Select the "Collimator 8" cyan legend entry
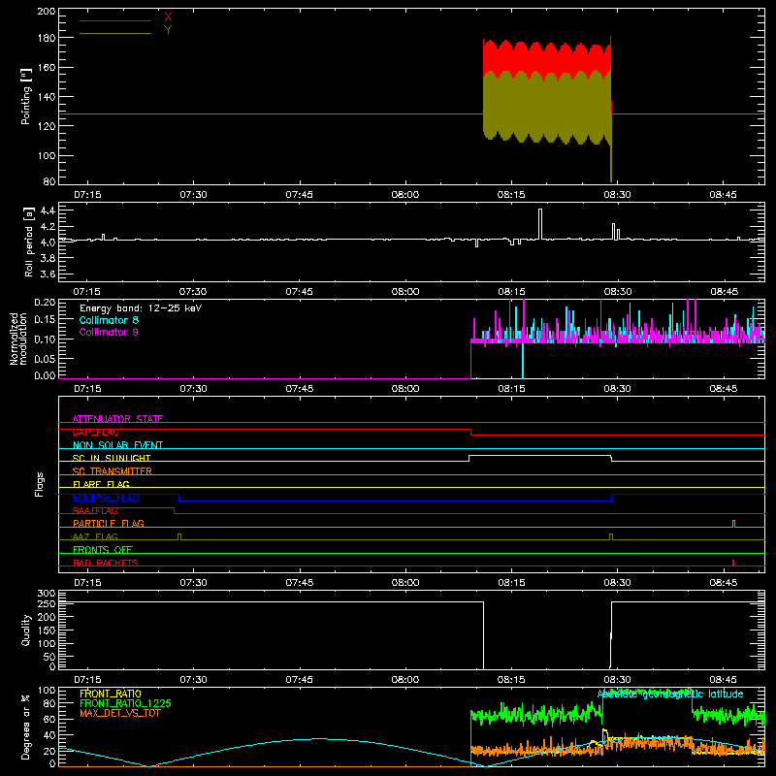The width and height of the screenshot is (776, 776). tap(109, 320)
